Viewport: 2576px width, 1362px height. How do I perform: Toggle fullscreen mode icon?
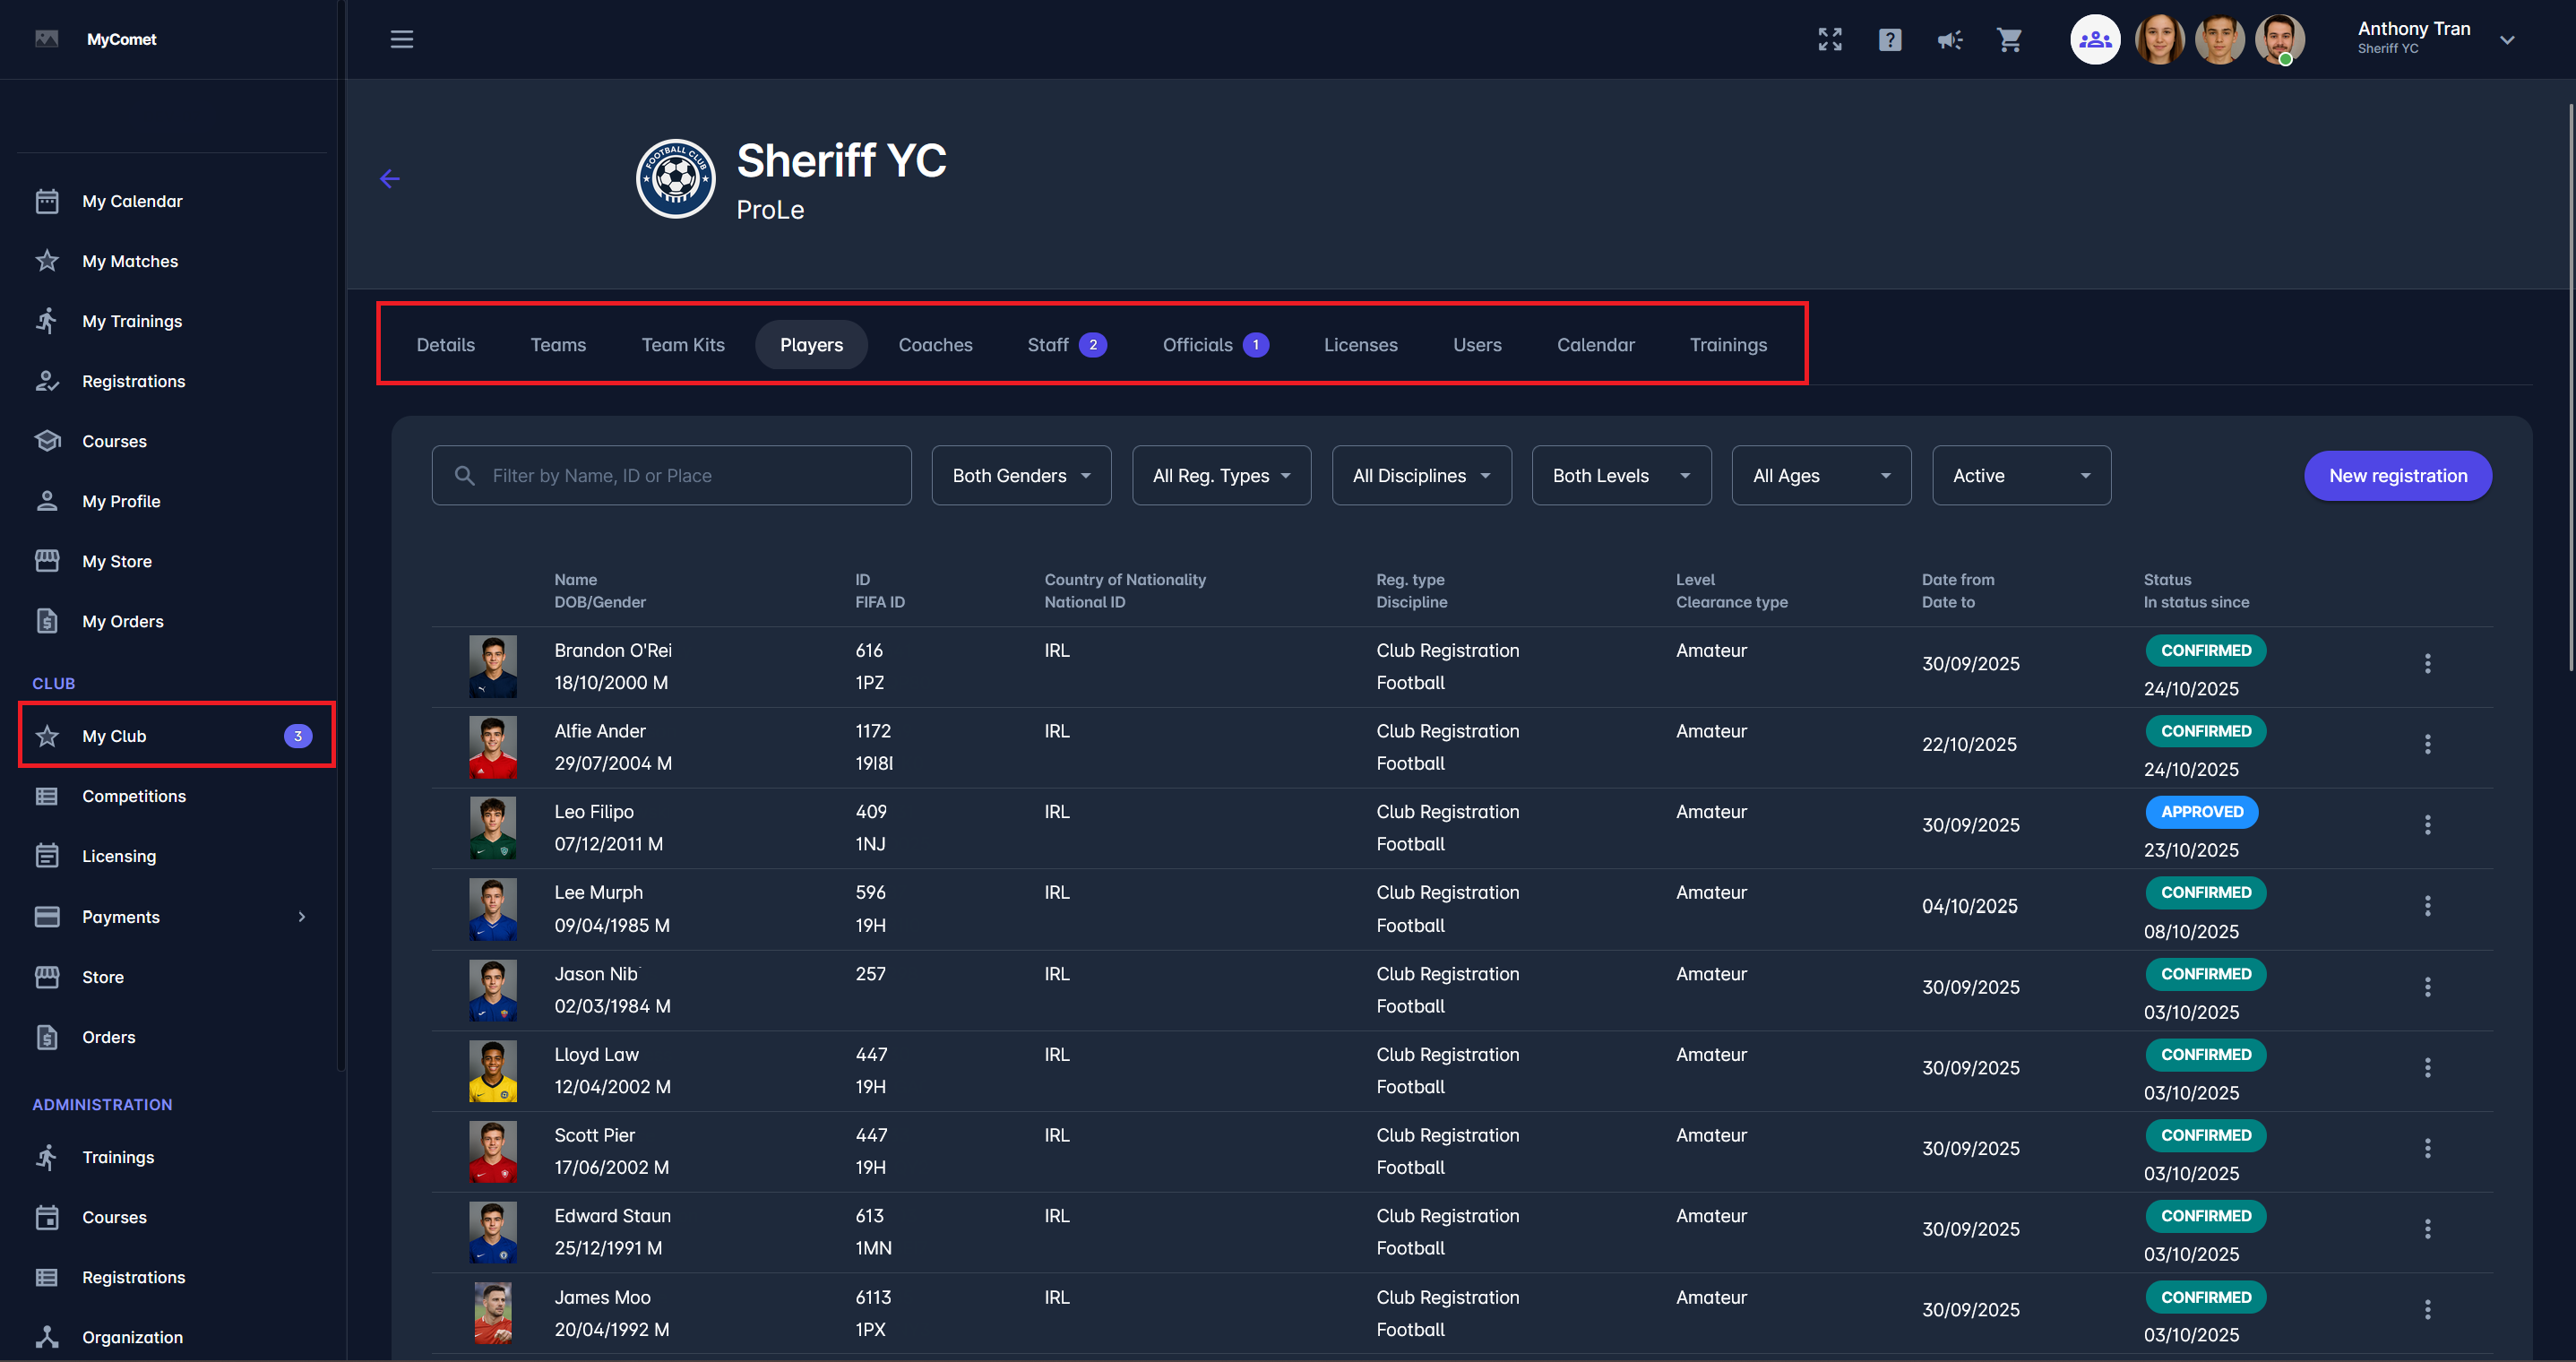1829,39
